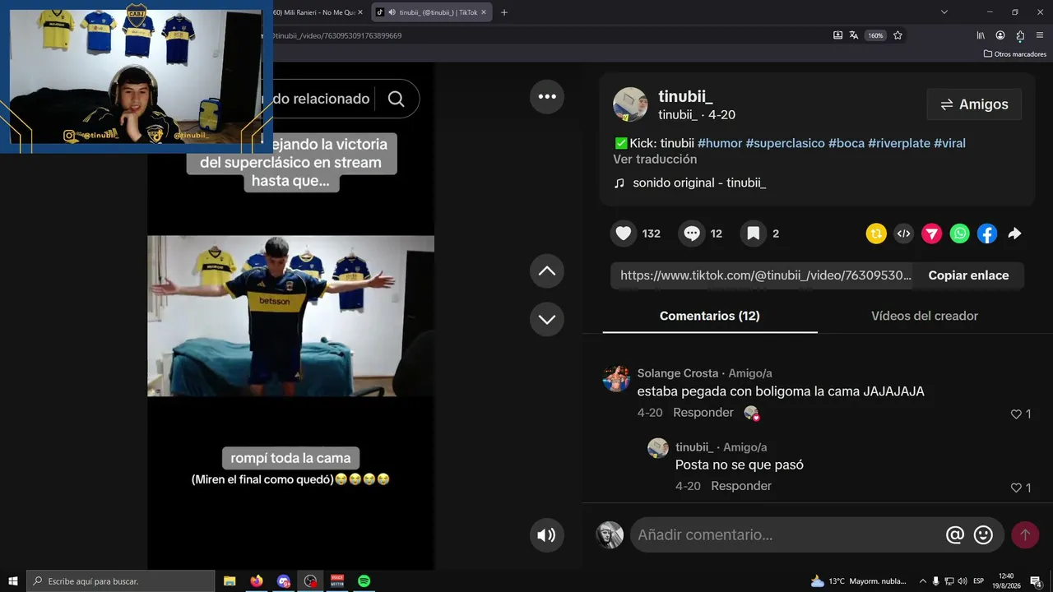Repost the video with the yellow icon
Screen dimensions: 1053x592
click(876, 234)
